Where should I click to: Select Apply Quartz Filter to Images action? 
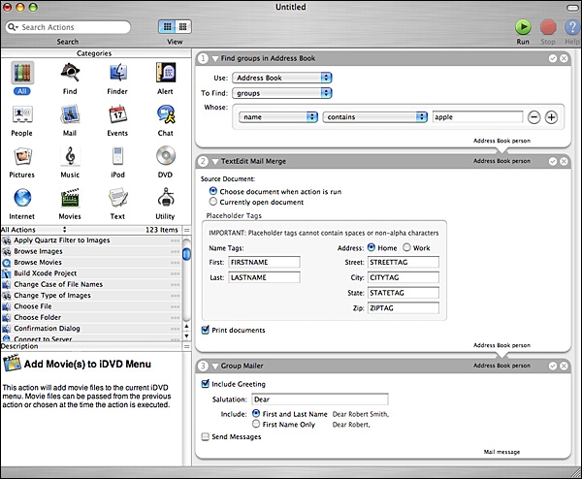[x=91, y=240]
